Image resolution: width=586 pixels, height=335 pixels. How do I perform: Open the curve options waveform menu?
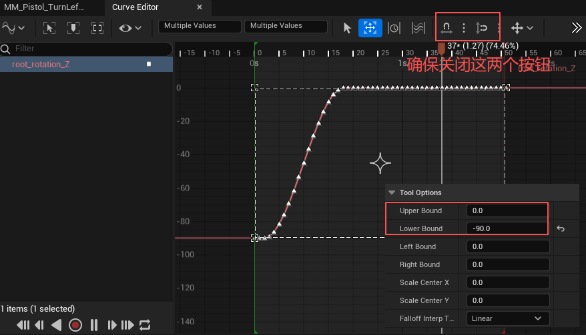tap(13, 28)
